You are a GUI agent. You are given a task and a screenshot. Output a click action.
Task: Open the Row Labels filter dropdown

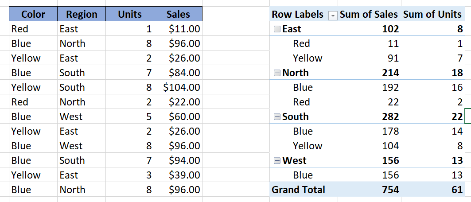click(332, 15)
